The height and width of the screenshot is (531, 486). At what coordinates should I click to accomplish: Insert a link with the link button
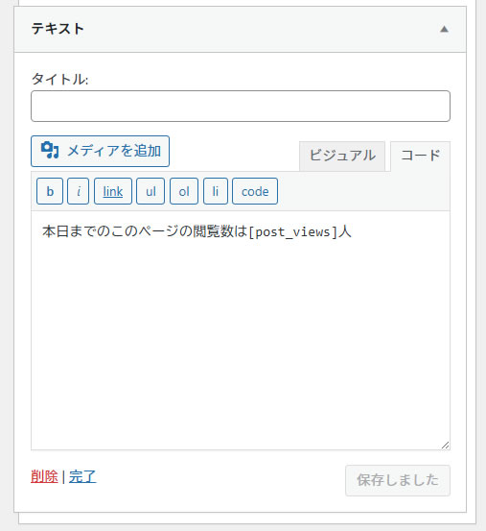click(x=113, y=191)
